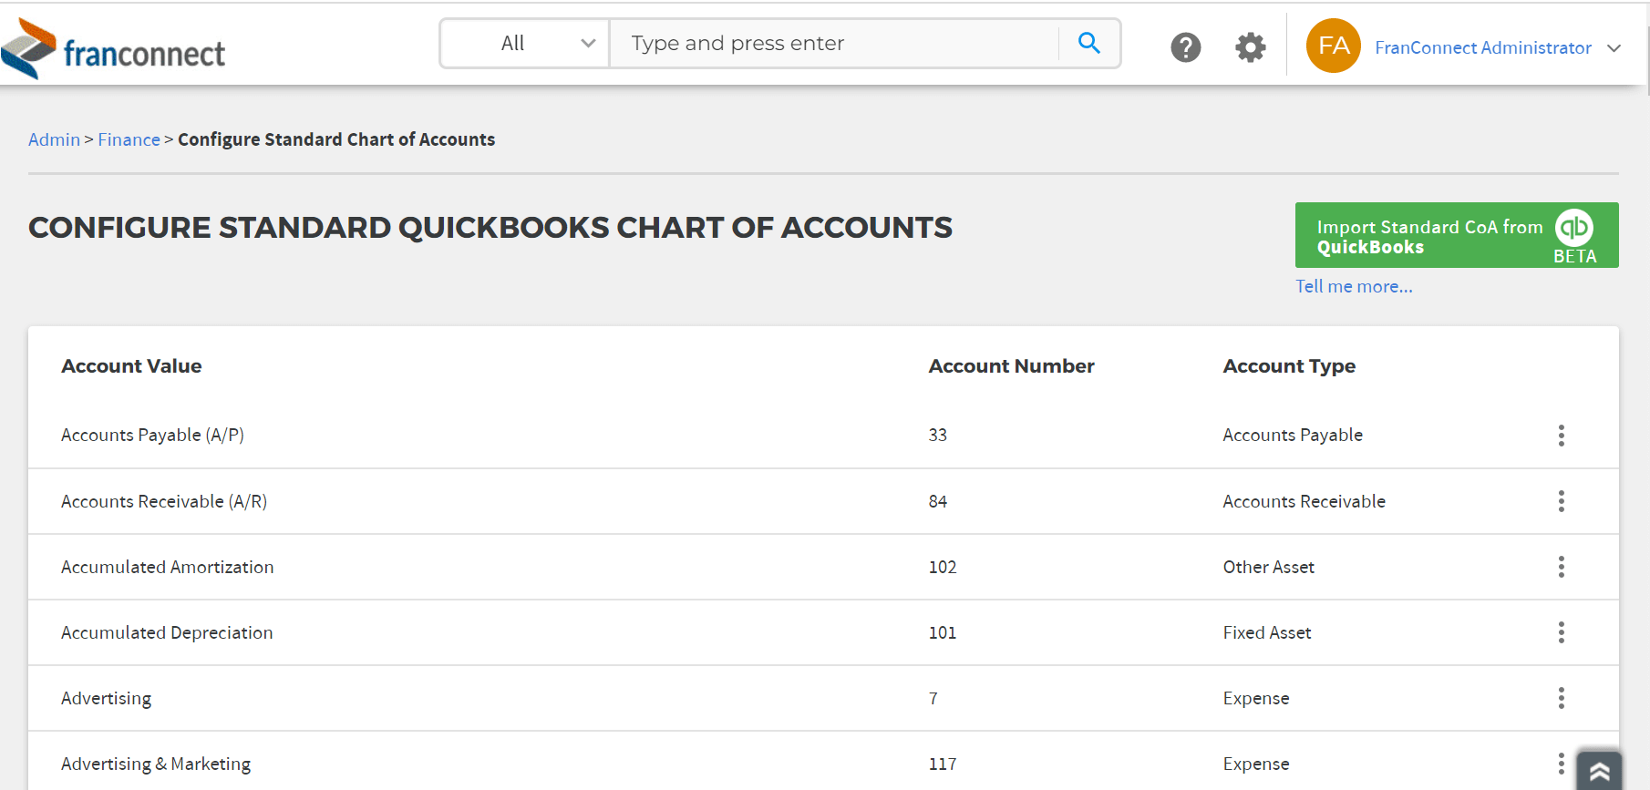The height and width of the screenshot is (790, 1650).
Task: Open actions menu for Advertising & Marketing
Action: [x=1561, y=764]
